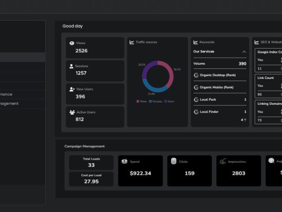This screenshot has height=212, width=282.
Task: Open the Active Users 812 card
Action: click(x=95, y=117)
